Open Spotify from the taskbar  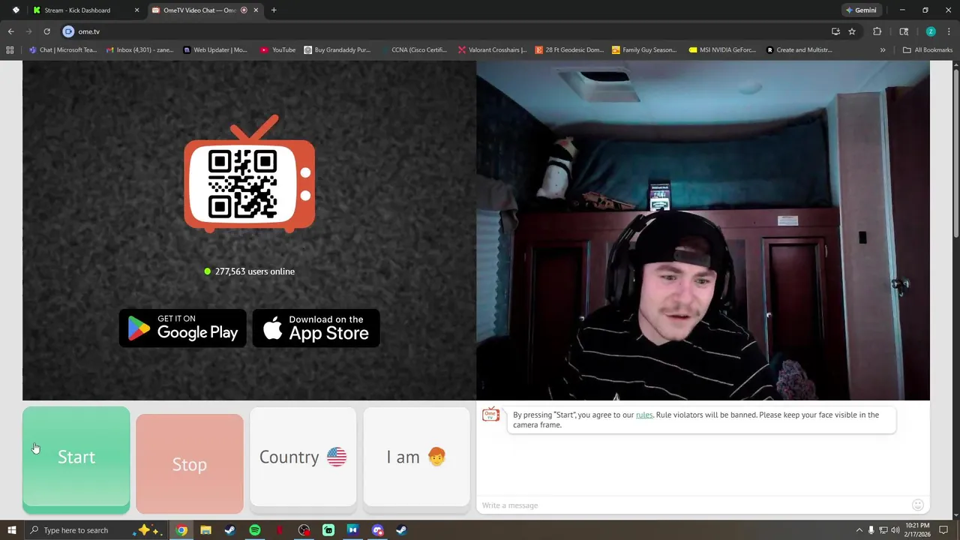pos(255,530)
